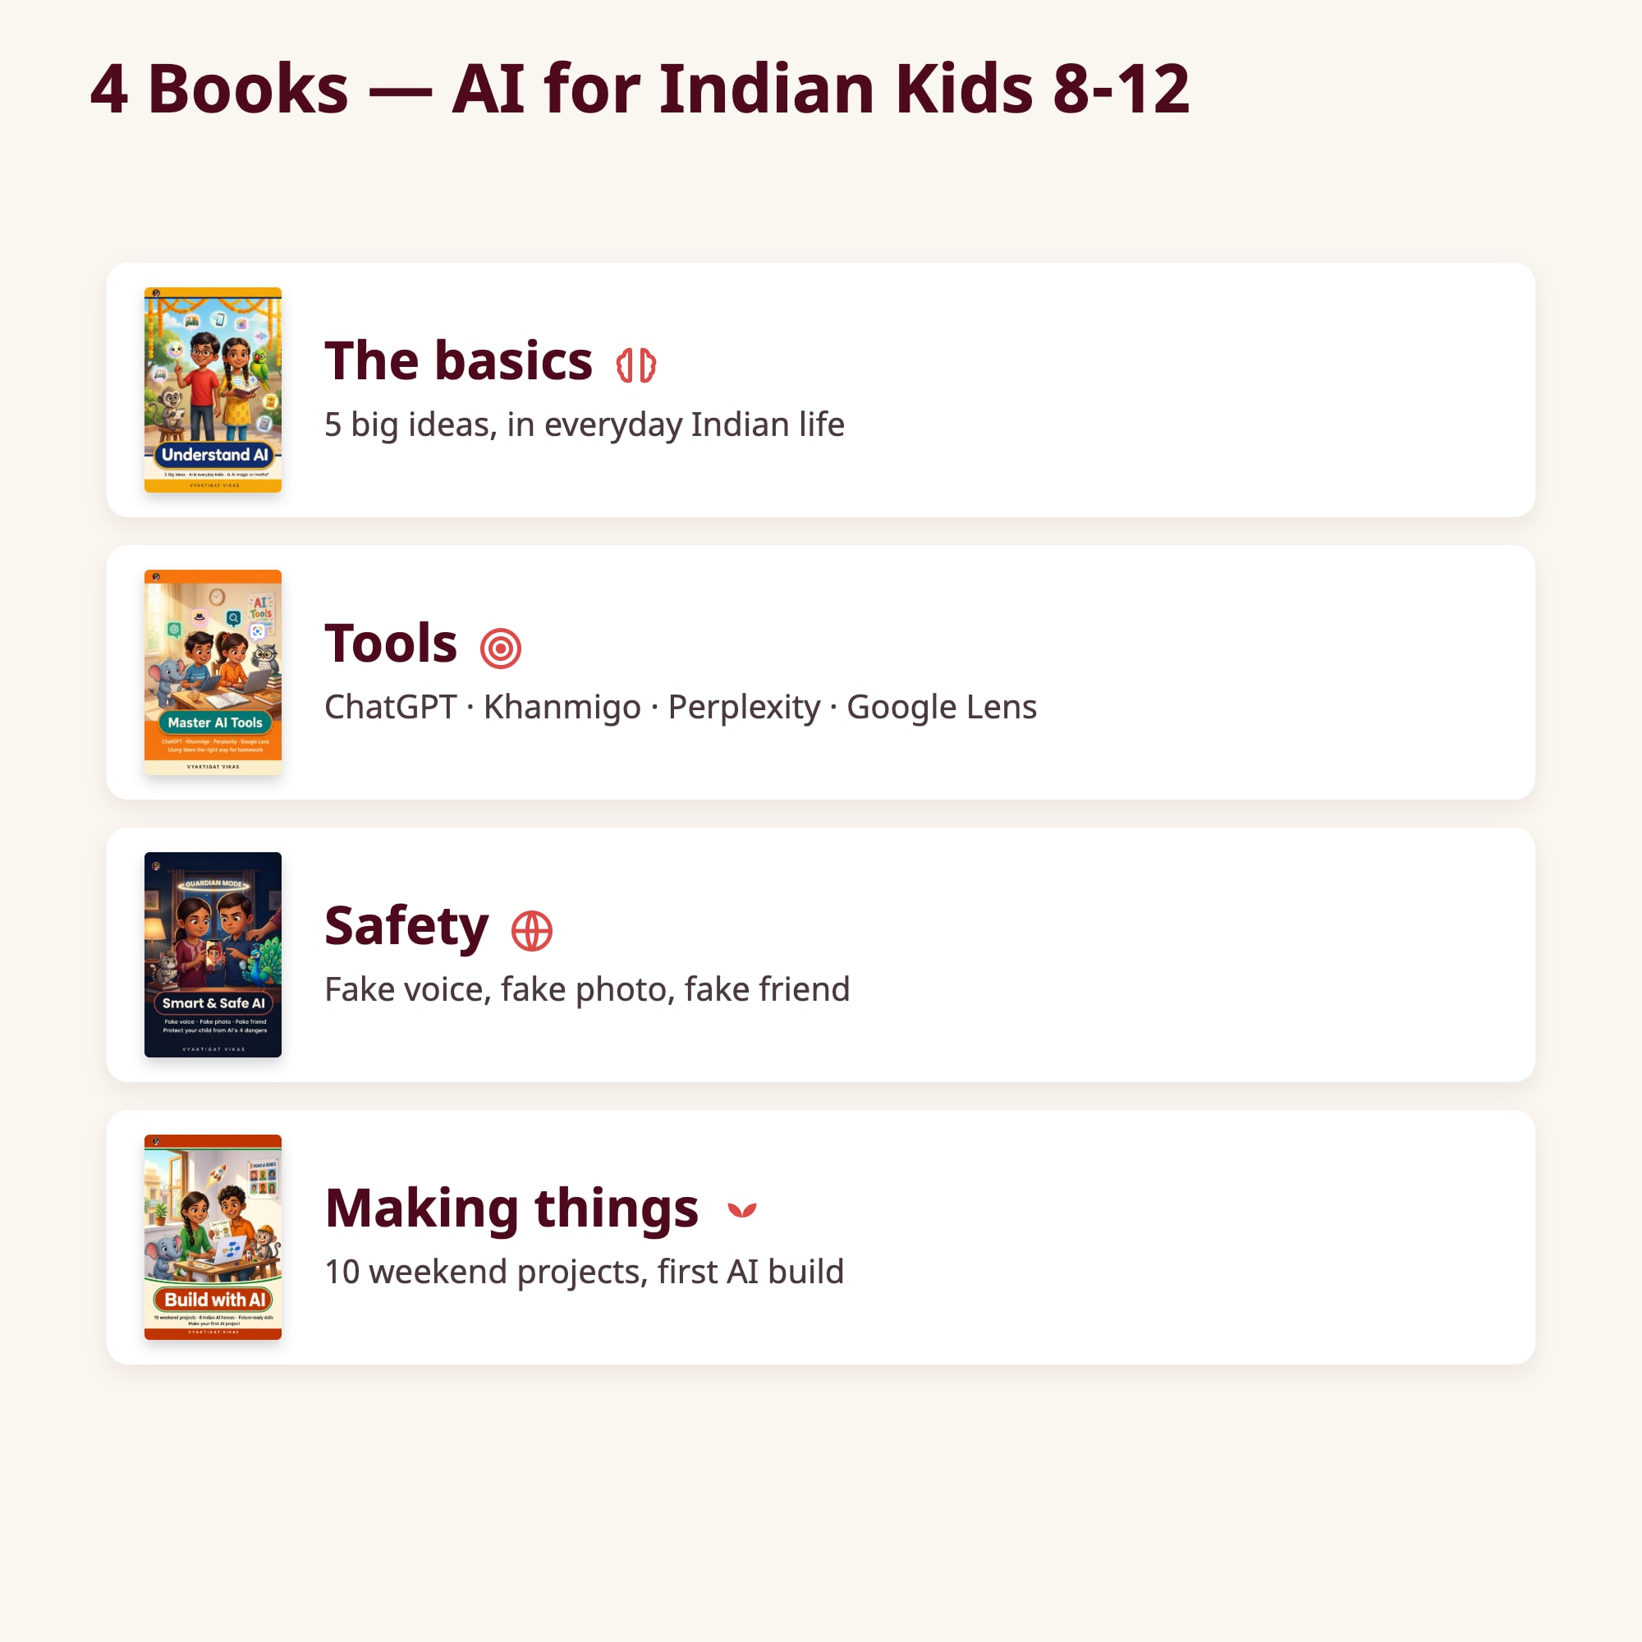Image resolution: width=1642 pixels, height=1642 pixels.
Task: Open the Understand AI book cover
Action: tap(213, 389)
